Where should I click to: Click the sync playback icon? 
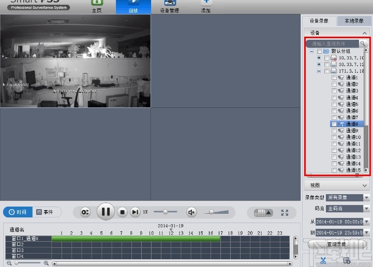tap(85, 212)
